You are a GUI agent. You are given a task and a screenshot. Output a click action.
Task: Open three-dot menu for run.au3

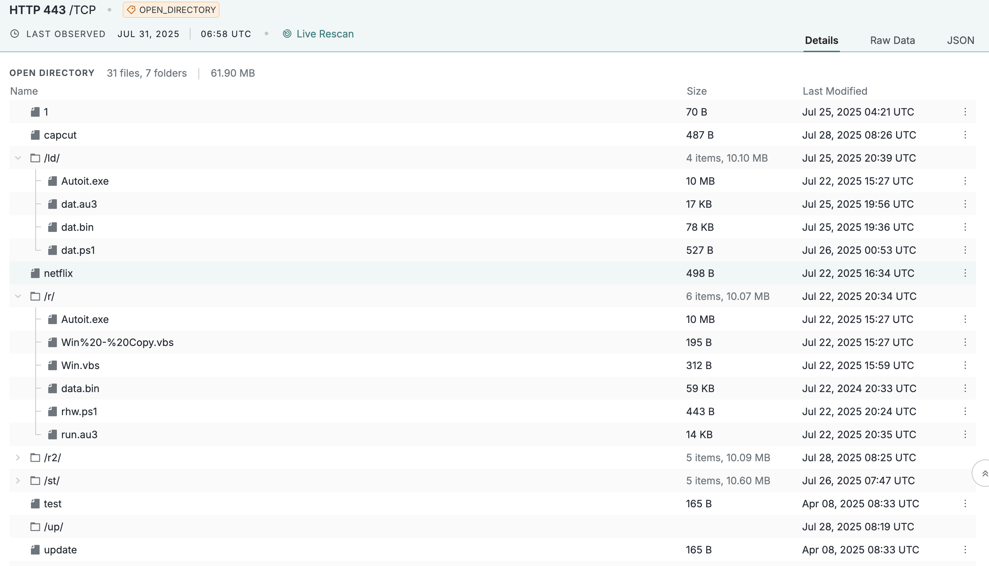965,435
